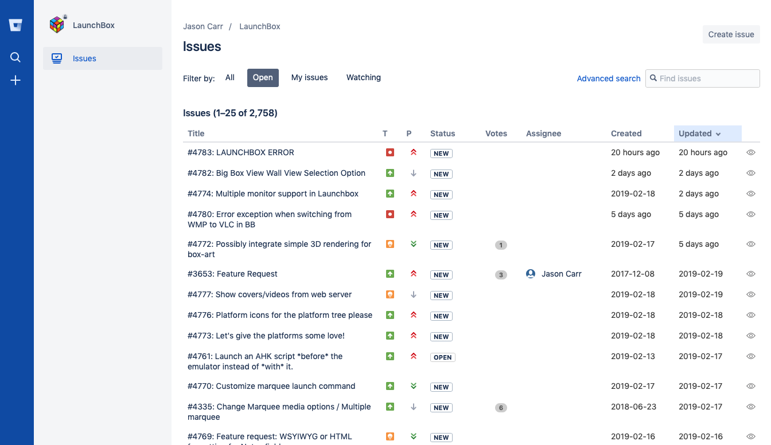Click the enhancement type icon for #4782
Image resolution: width=771 pixels, height=445 pixels.
point(390,173)
